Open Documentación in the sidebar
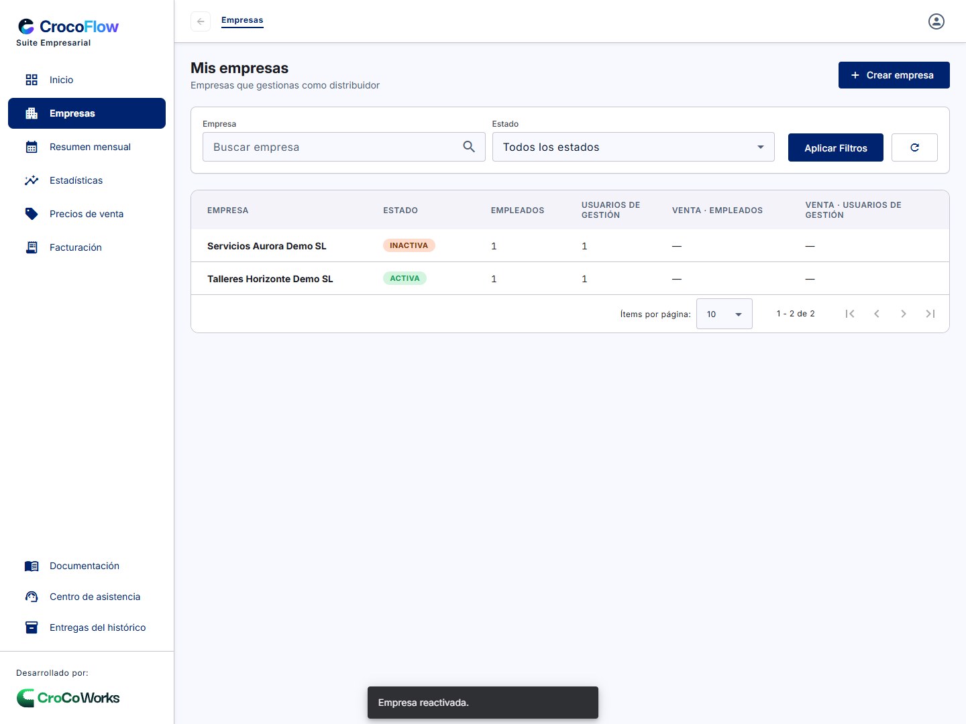The width and height of the screenshot is (966, 724). 87,566
